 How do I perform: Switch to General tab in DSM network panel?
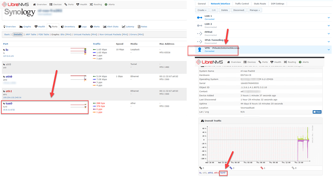pos(202,4)
